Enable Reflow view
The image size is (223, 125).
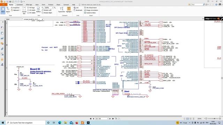click(x=38, y=10)
